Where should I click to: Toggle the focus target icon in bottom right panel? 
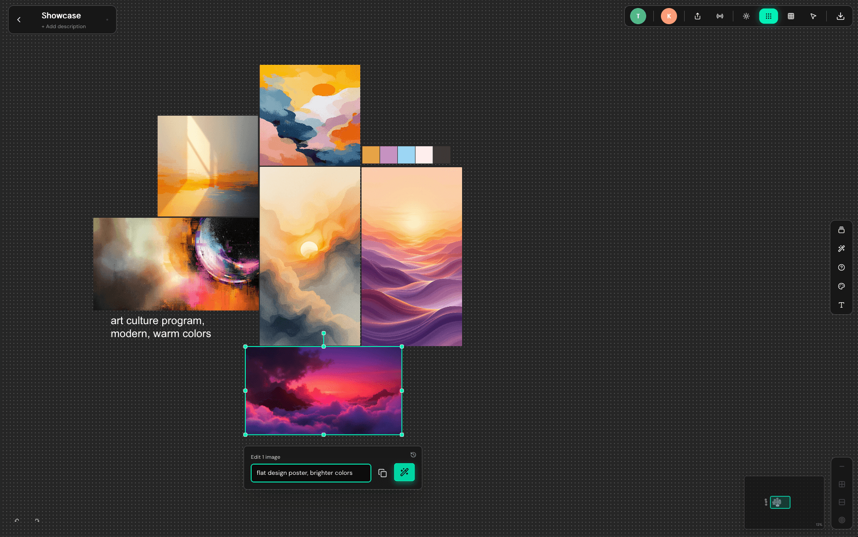pos(842,520)
